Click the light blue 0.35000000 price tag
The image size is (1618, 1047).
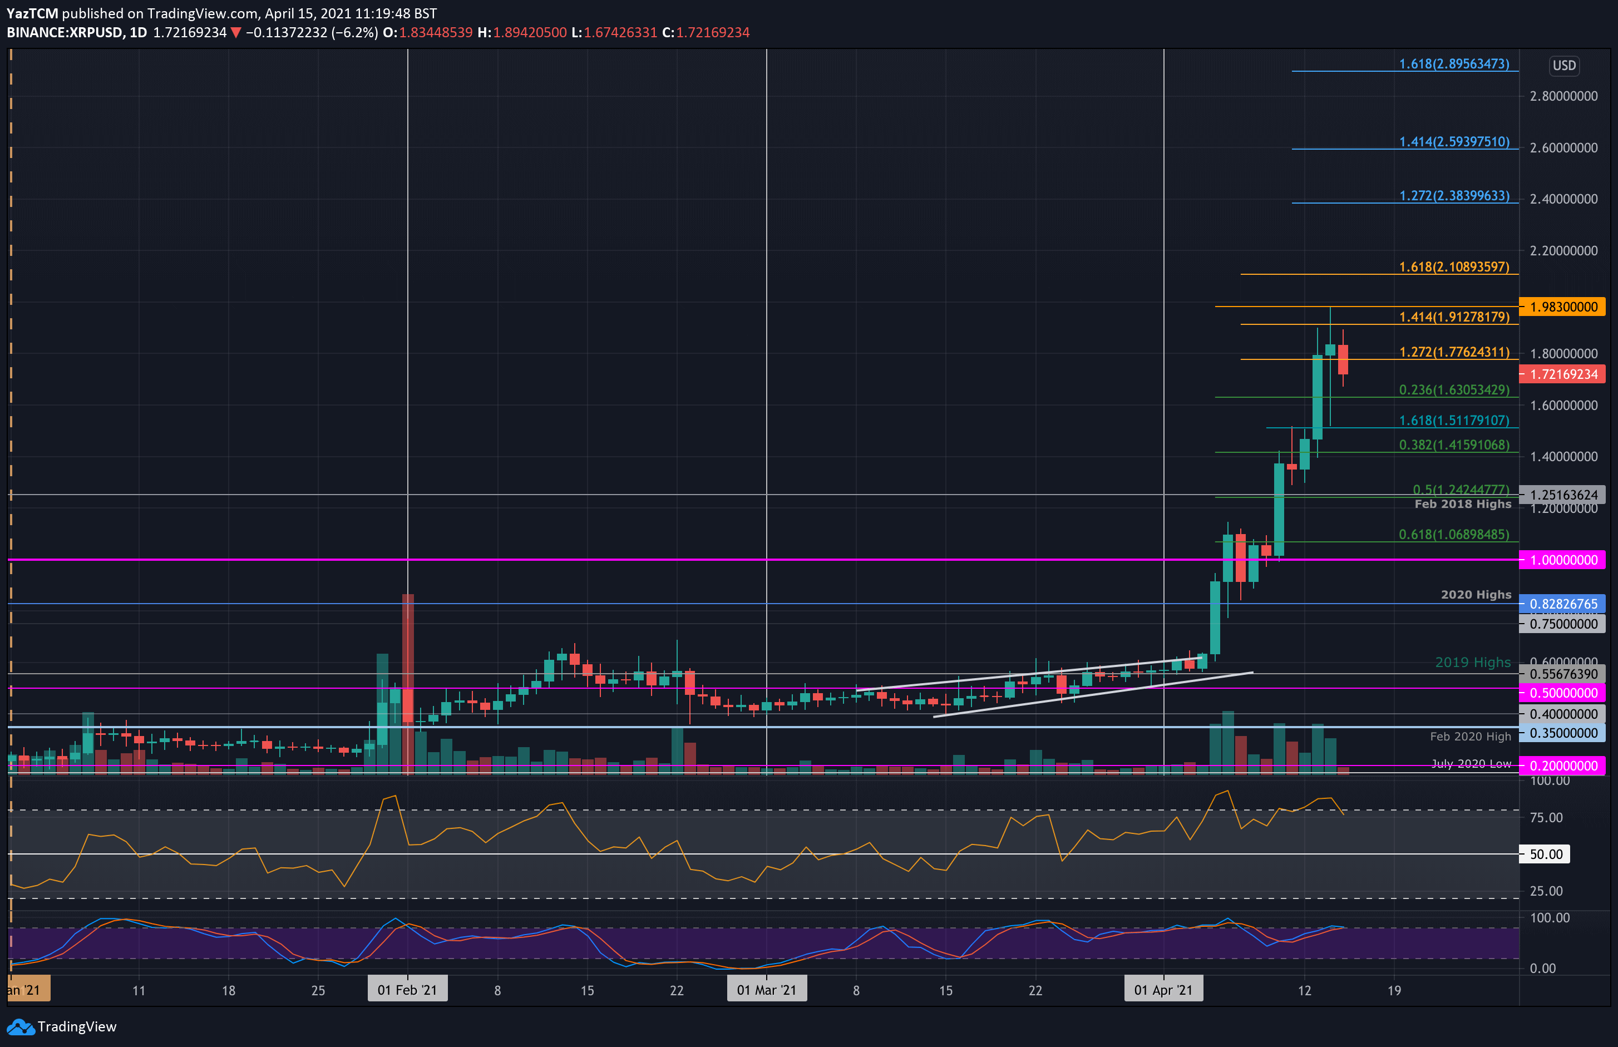tap(1562, 733)
